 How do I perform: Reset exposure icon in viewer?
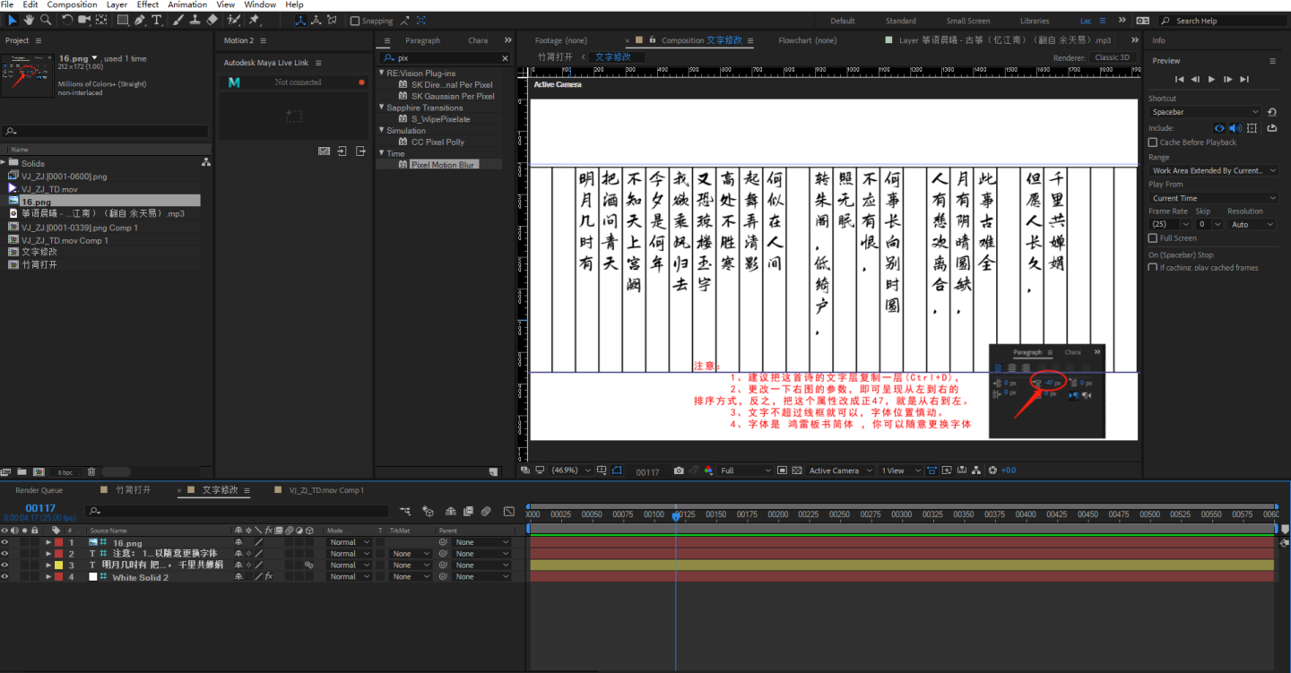coord(992,470)
